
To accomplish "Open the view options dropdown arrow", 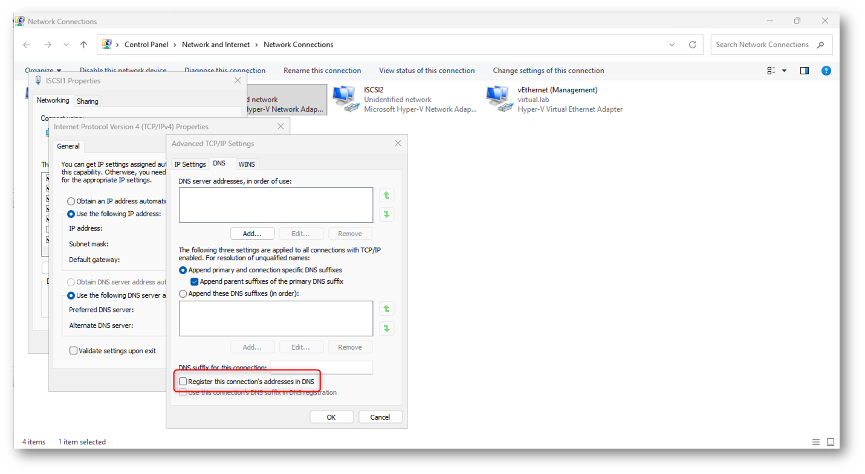I will pos(785,71).
